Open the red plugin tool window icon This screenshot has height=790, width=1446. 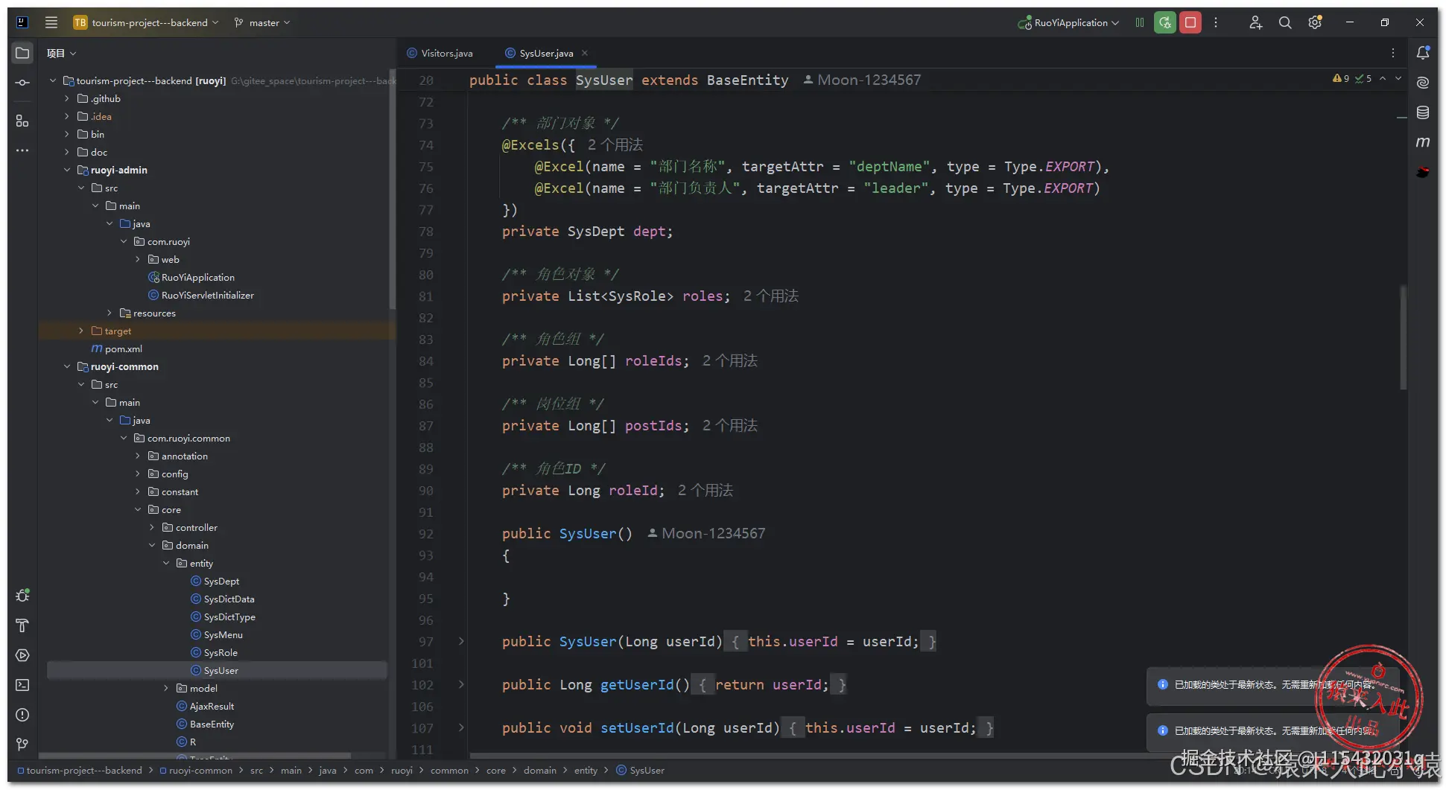pos(1423,172)
